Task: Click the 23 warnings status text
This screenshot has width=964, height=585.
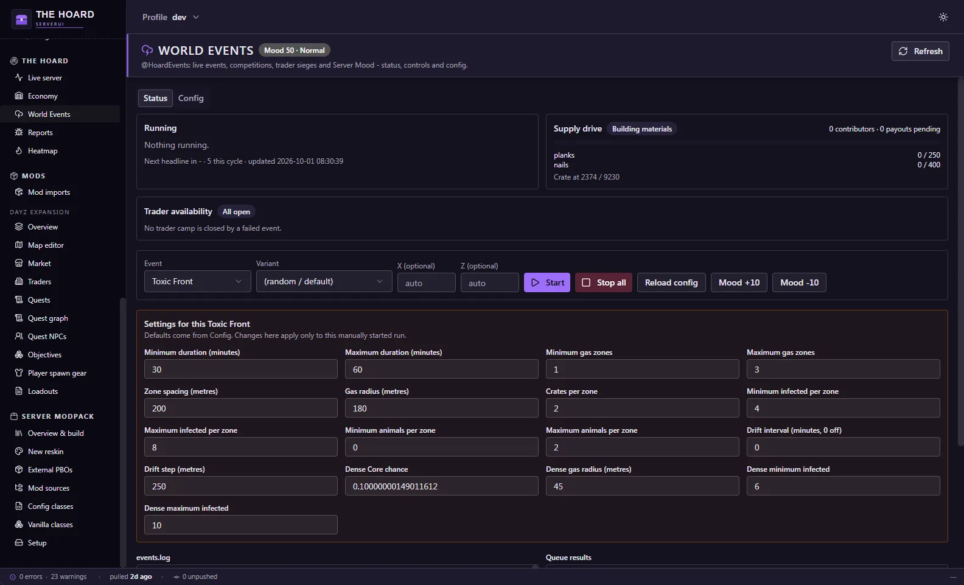Action: point(69,576)
